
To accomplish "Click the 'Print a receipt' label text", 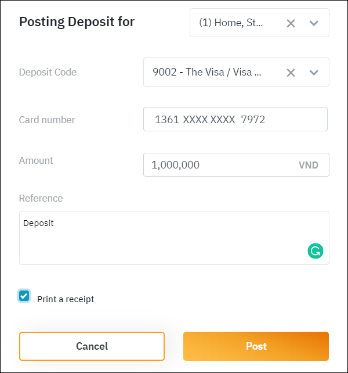I will tap(66, 299).
